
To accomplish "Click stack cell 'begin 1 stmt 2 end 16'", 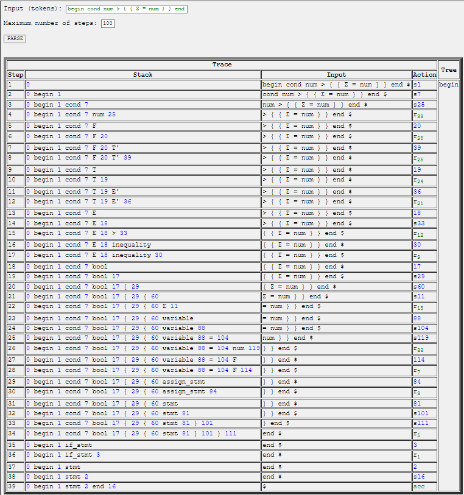I will pos(142,486).
